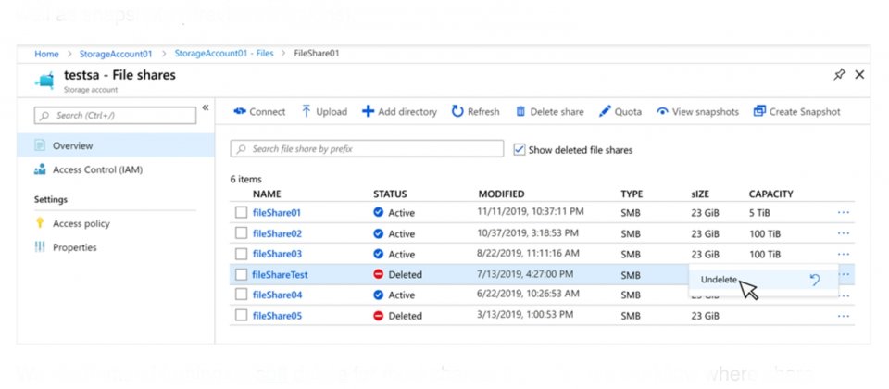
Task: Click the Add directory plus icon
Action: (368, 111)
